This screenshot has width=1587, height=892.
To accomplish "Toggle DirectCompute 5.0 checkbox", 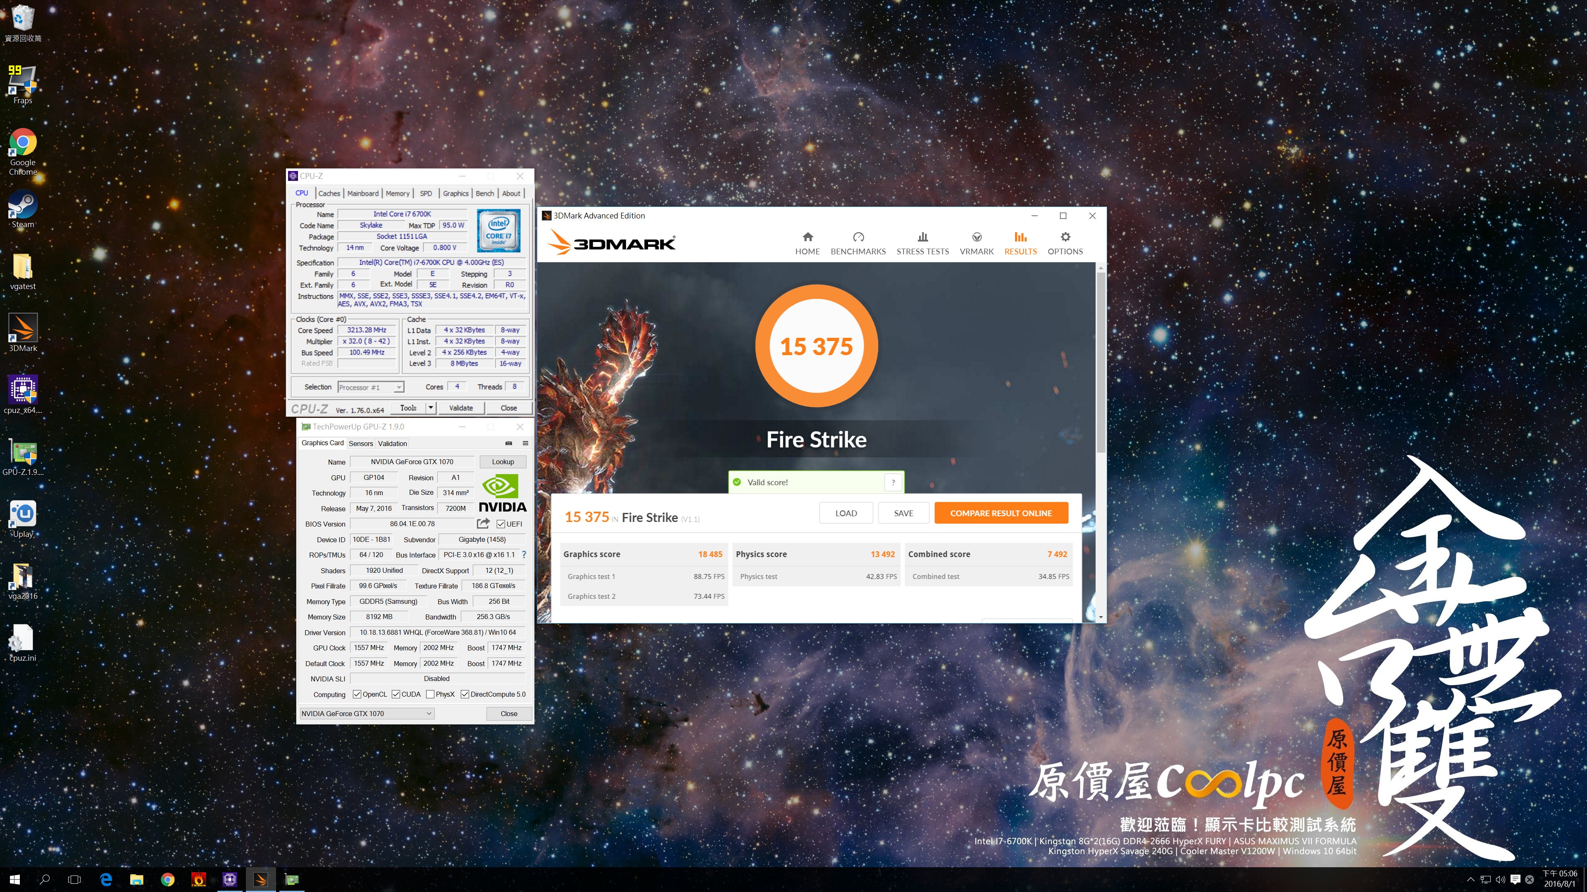I will tap(465, 694).
